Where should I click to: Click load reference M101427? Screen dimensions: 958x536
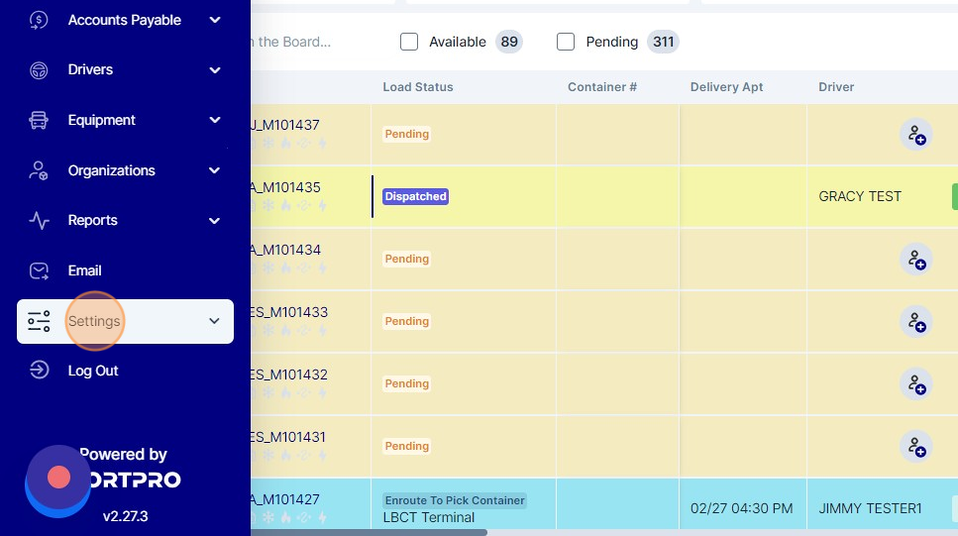tap(286, 499)
